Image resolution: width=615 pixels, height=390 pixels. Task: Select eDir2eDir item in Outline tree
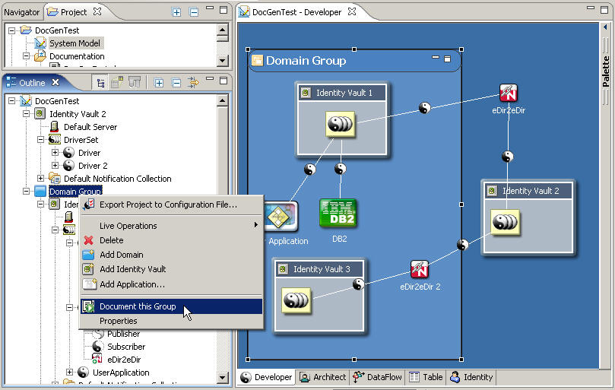124,360
